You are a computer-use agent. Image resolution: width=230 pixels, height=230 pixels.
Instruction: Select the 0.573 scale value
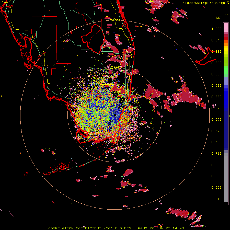216,120
